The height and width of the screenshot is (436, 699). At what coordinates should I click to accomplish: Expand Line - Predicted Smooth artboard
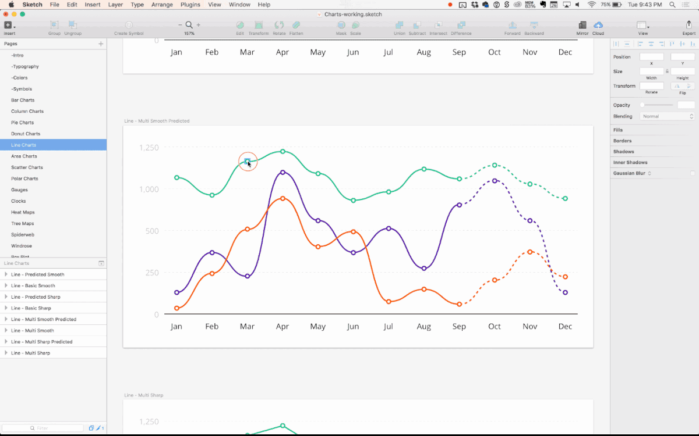(x=6, y=274)
